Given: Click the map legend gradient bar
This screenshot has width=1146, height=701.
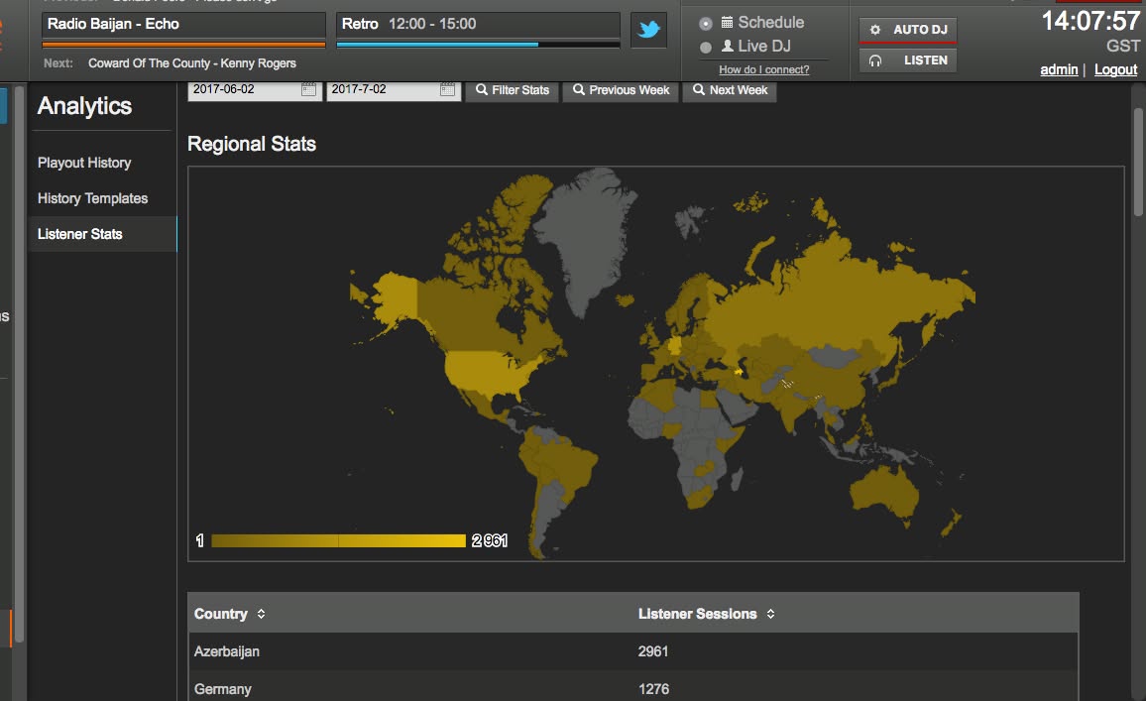Looking at the screenshot, I should 338,540.
